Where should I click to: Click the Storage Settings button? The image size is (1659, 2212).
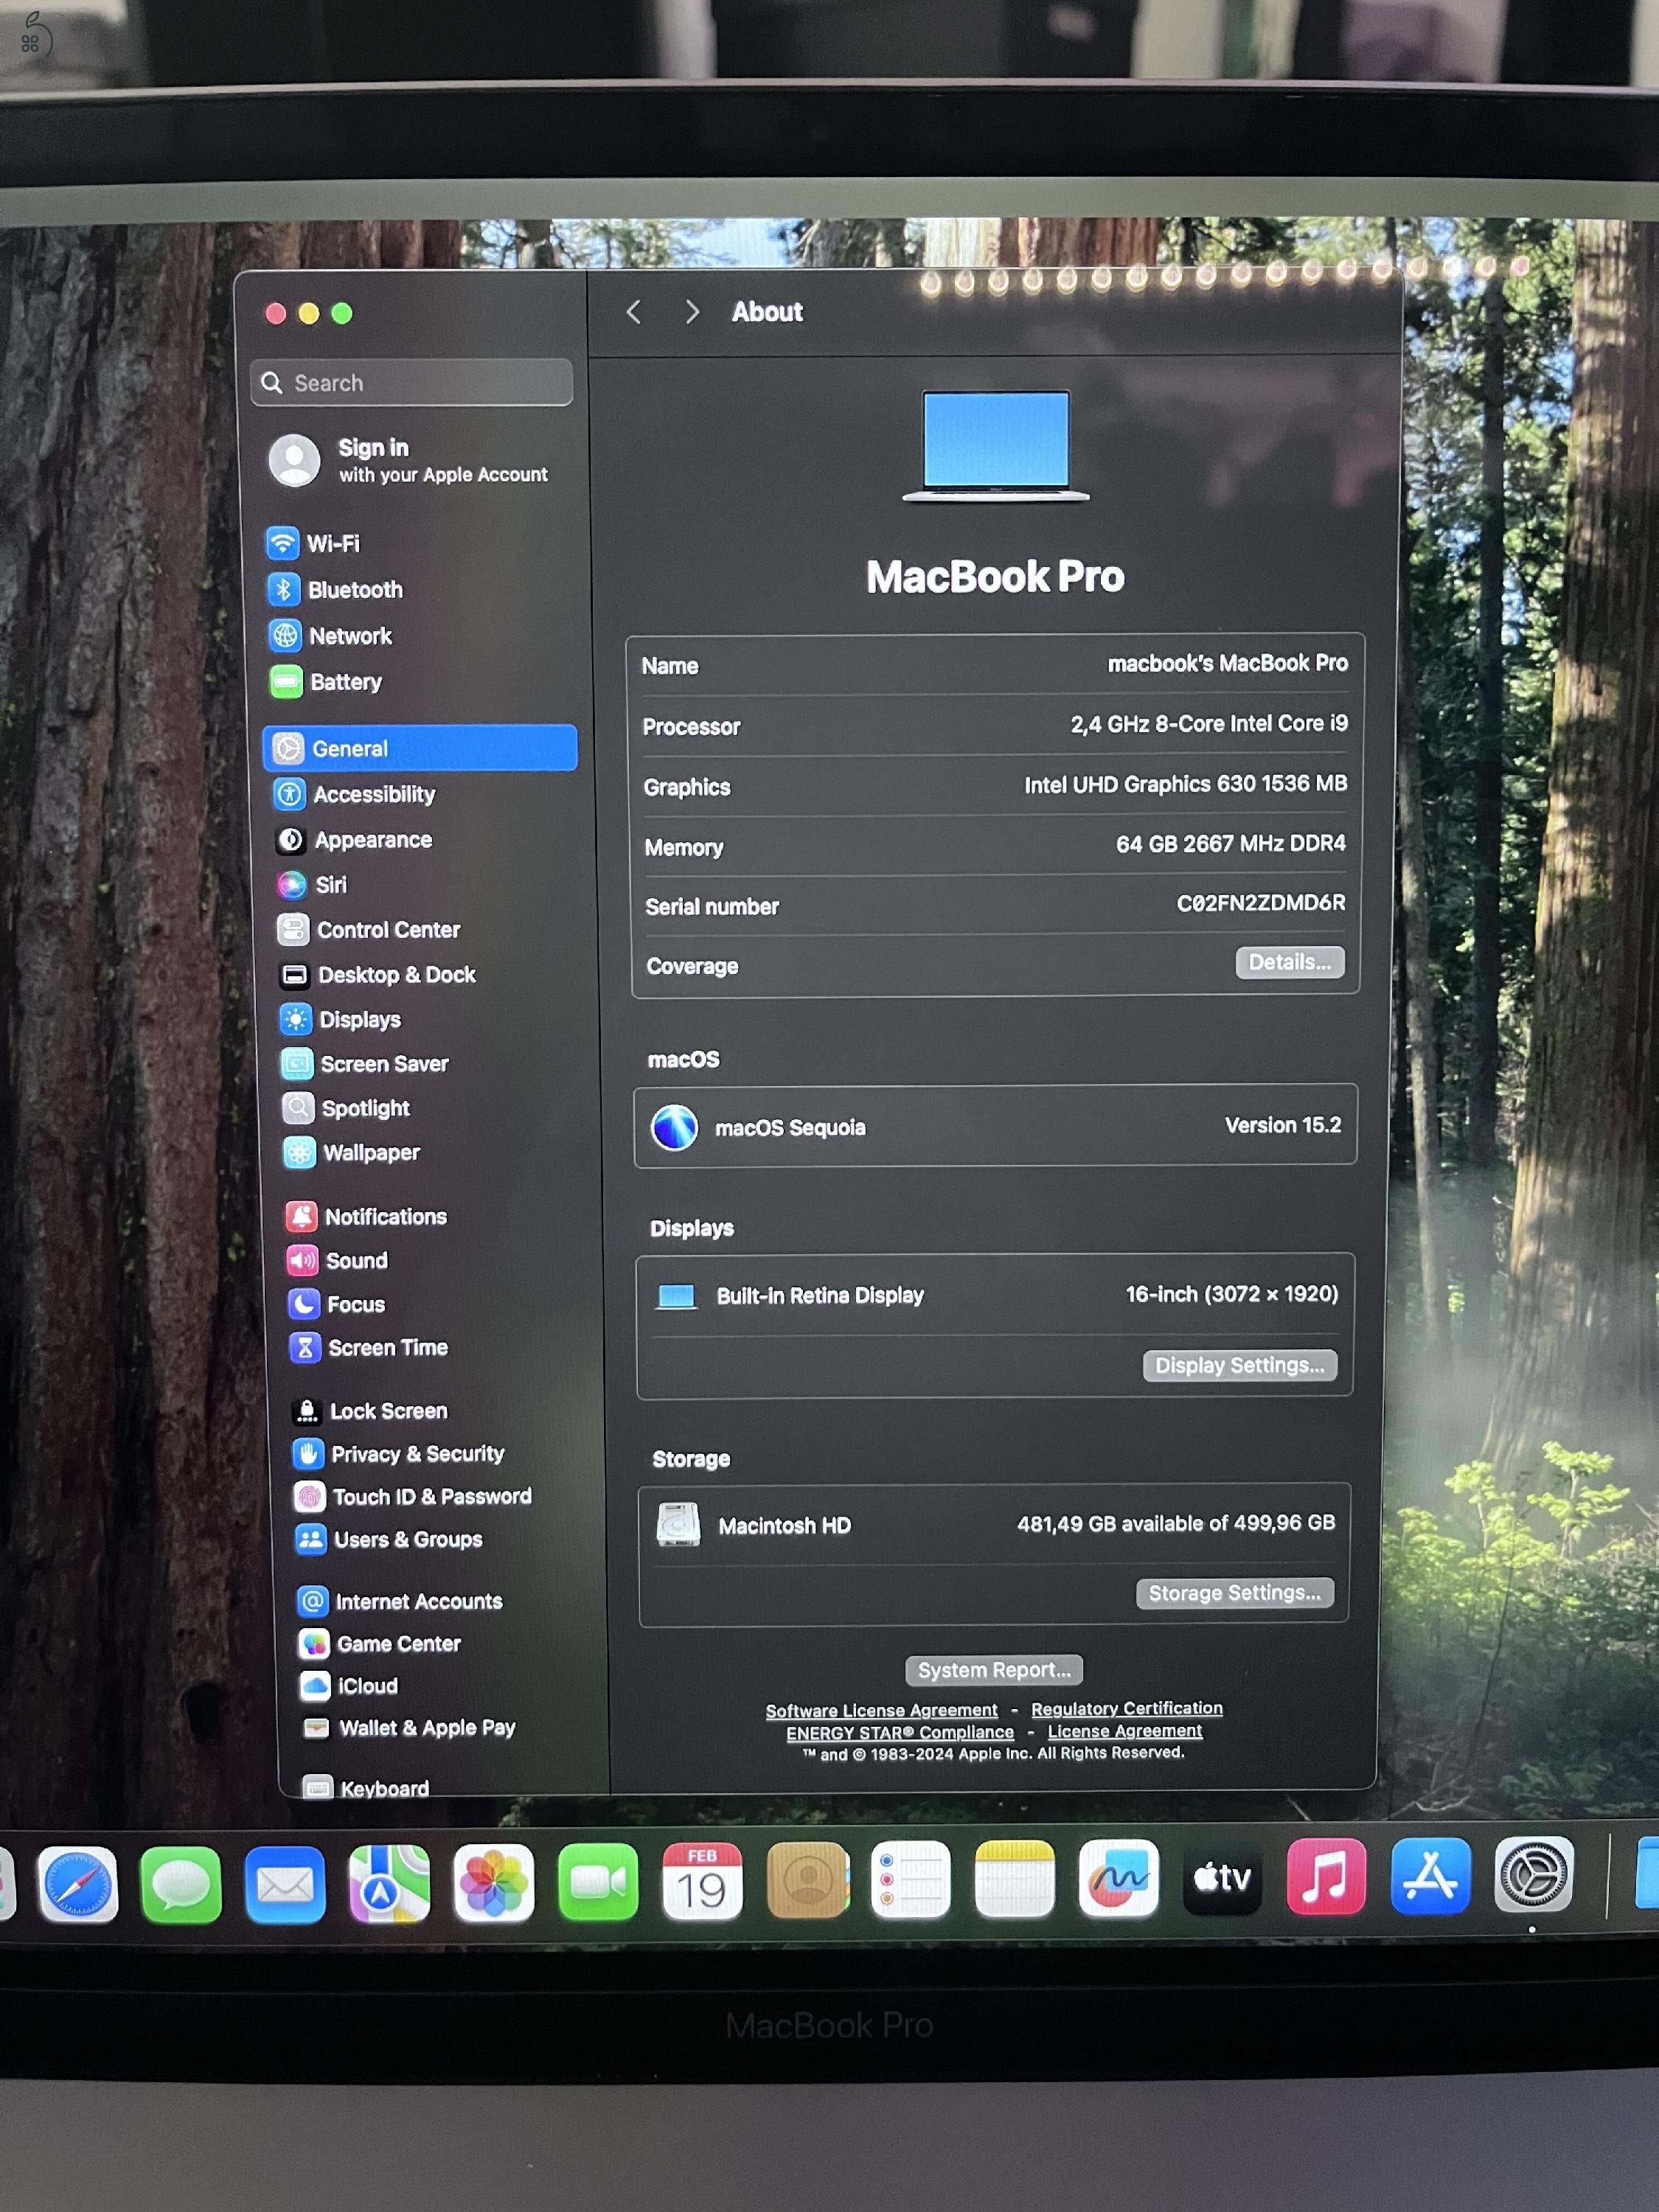coord(1234,1593)
